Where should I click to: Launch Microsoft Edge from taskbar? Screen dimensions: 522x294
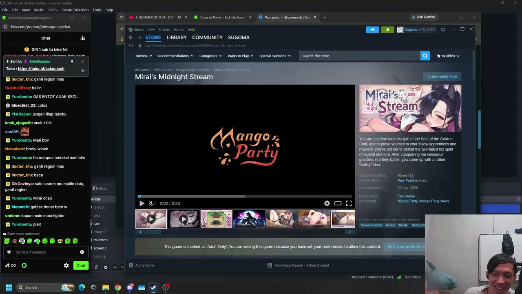click(x=82, y=287)
